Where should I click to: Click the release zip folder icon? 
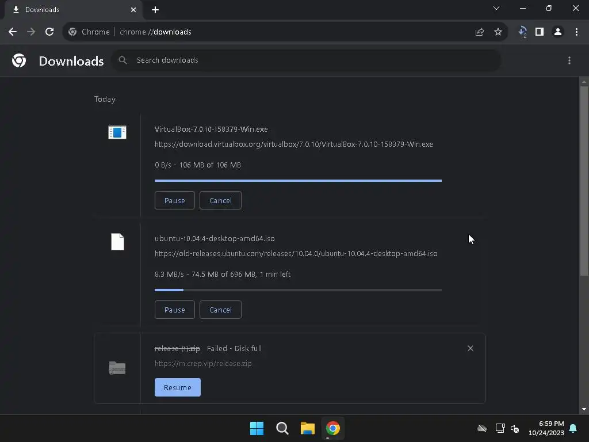click(117, 368)
